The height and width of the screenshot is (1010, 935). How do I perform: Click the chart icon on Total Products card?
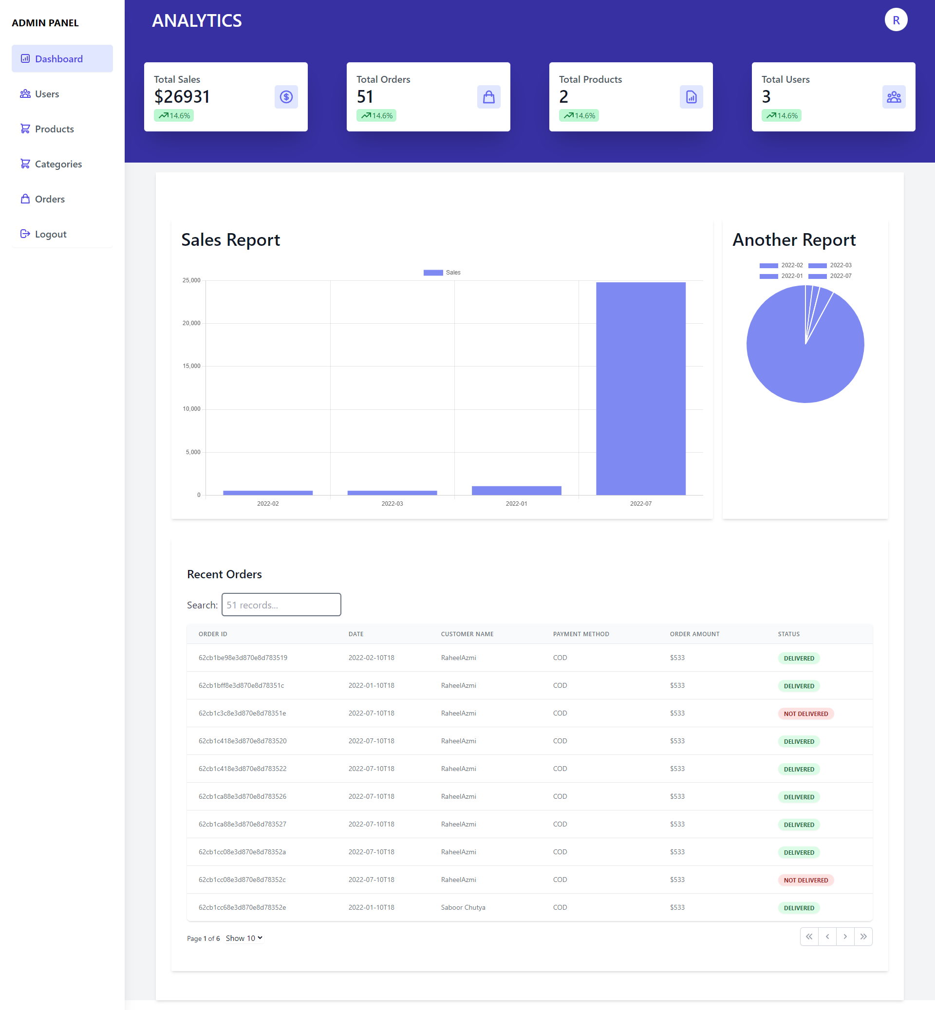coord(691,96)
